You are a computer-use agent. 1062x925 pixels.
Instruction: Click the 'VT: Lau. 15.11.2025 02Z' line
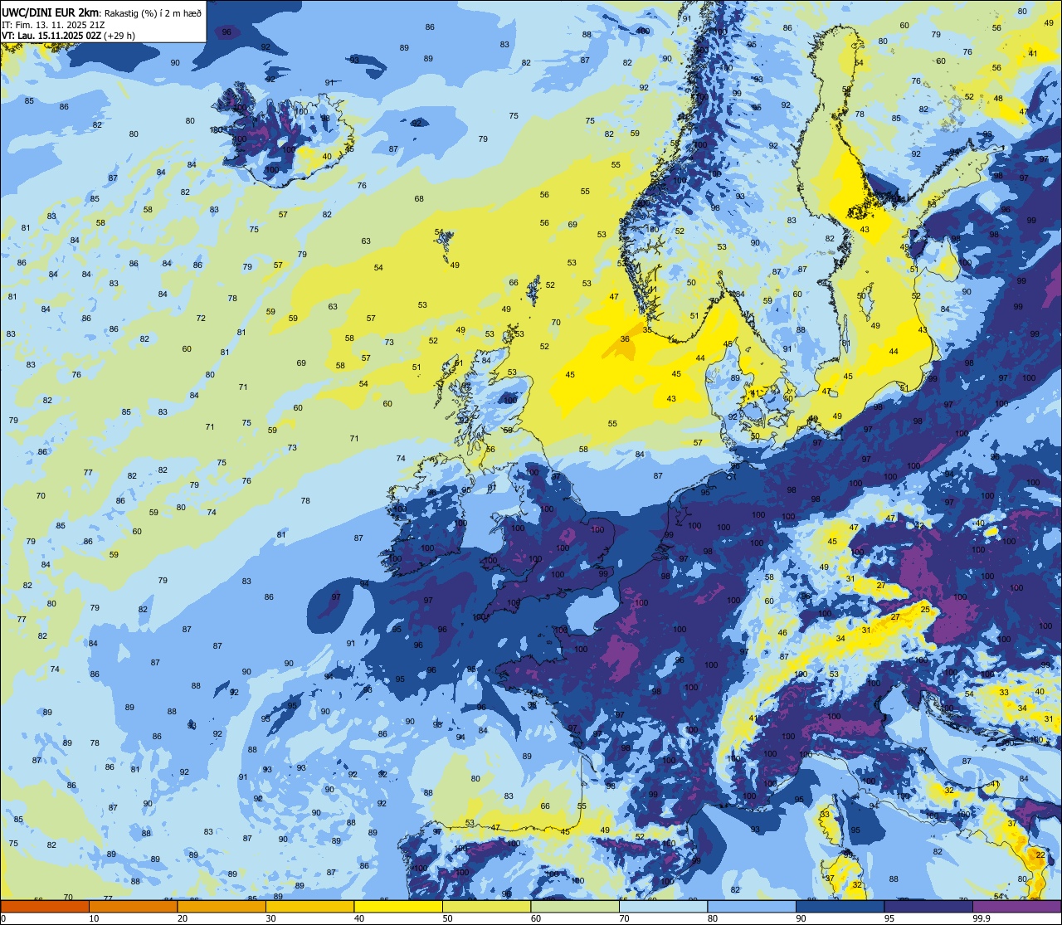point(51,36)
